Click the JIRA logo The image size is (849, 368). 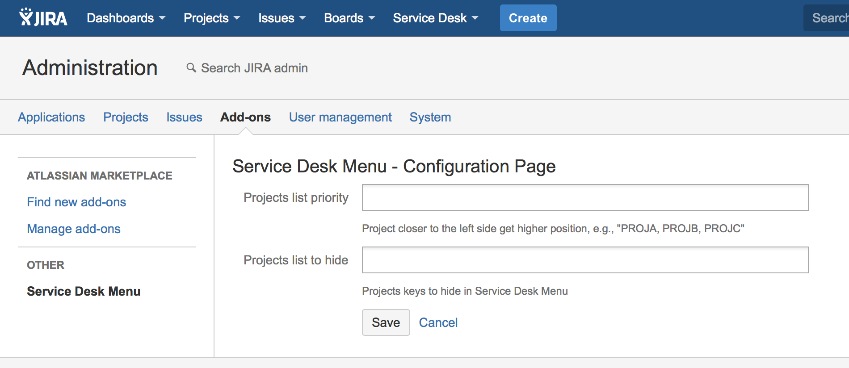tap(43, 17)
